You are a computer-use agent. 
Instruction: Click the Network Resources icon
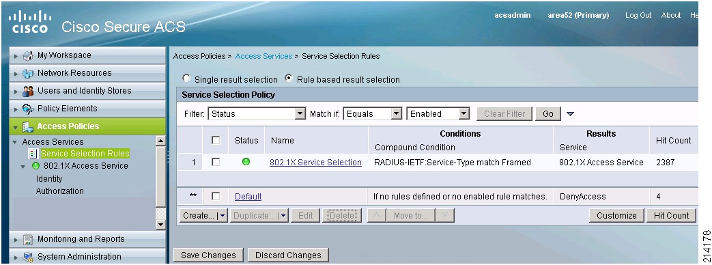(x=28, y=73)
